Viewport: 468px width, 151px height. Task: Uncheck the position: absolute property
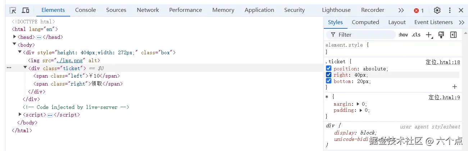(328, 68)
